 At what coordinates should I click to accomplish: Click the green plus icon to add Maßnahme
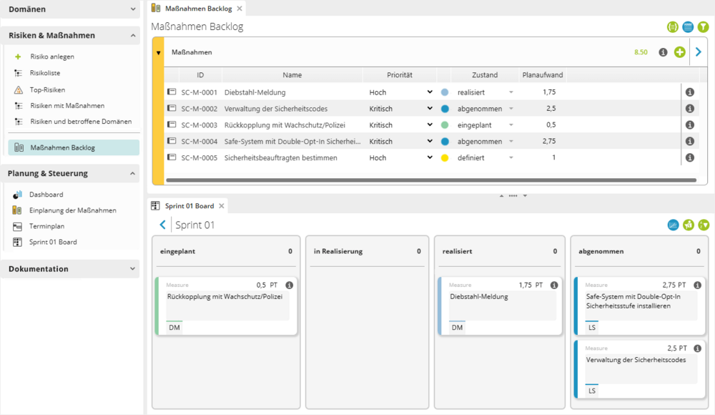click(679, 52)
